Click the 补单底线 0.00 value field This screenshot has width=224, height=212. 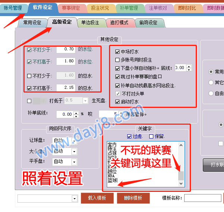65,114
